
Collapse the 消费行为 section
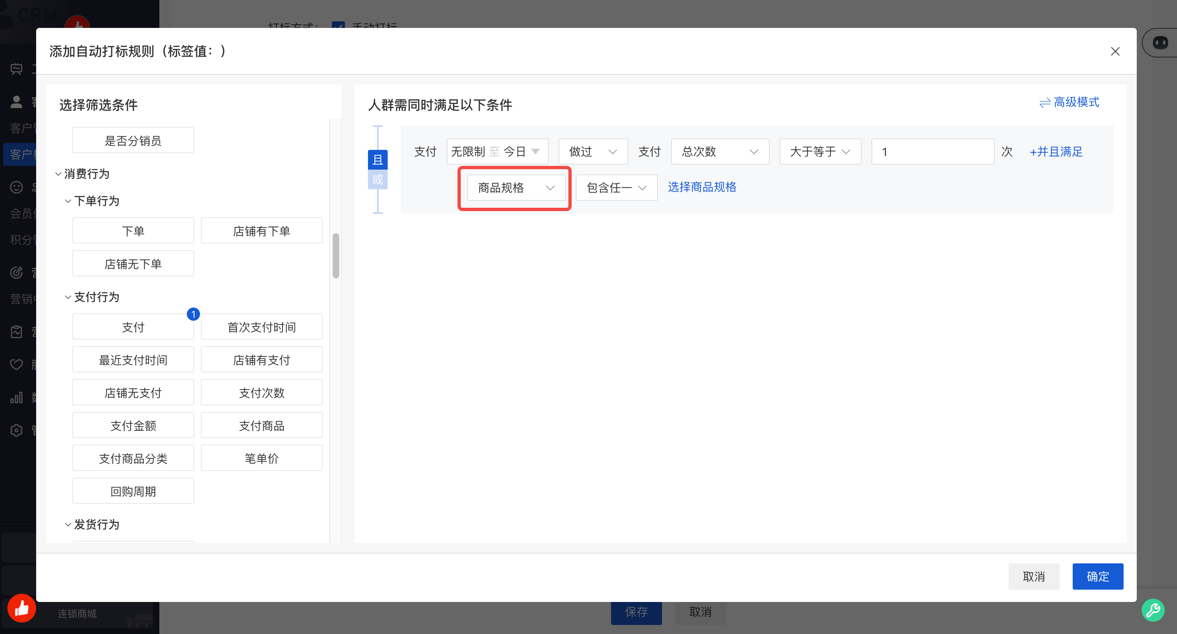pyautogui.click(x=58, y=174)
